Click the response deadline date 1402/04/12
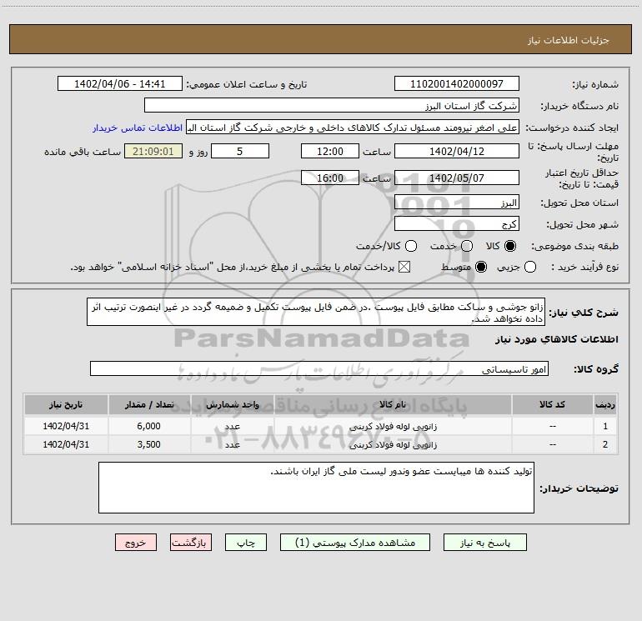The height and width of the screenshot is (621, 642). pyautogui.click(x=457, y=151)
